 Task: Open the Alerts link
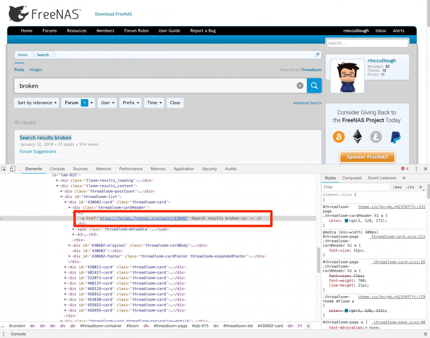(x=398, y=31)
